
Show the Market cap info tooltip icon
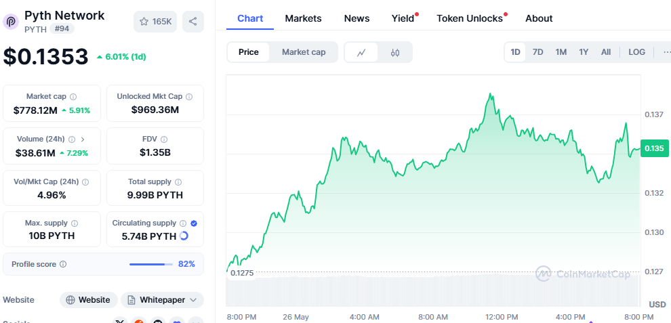click(73, 97)
